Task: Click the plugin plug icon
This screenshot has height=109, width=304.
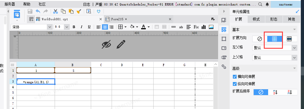Action: click(99, 11)
